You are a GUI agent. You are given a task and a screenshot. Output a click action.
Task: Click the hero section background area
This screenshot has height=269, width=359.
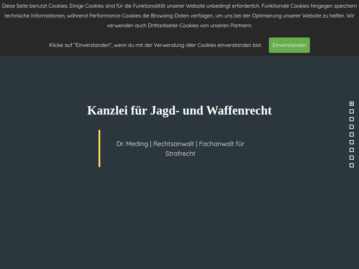coord(179,210)
